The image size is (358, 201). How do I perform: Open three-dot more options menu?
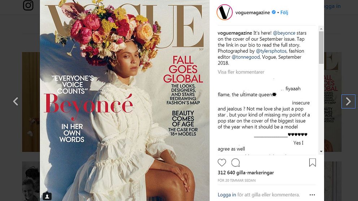312,195
